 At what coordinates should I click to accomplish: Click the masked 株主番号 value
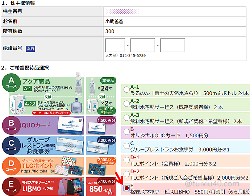click(x=122, y=12)
